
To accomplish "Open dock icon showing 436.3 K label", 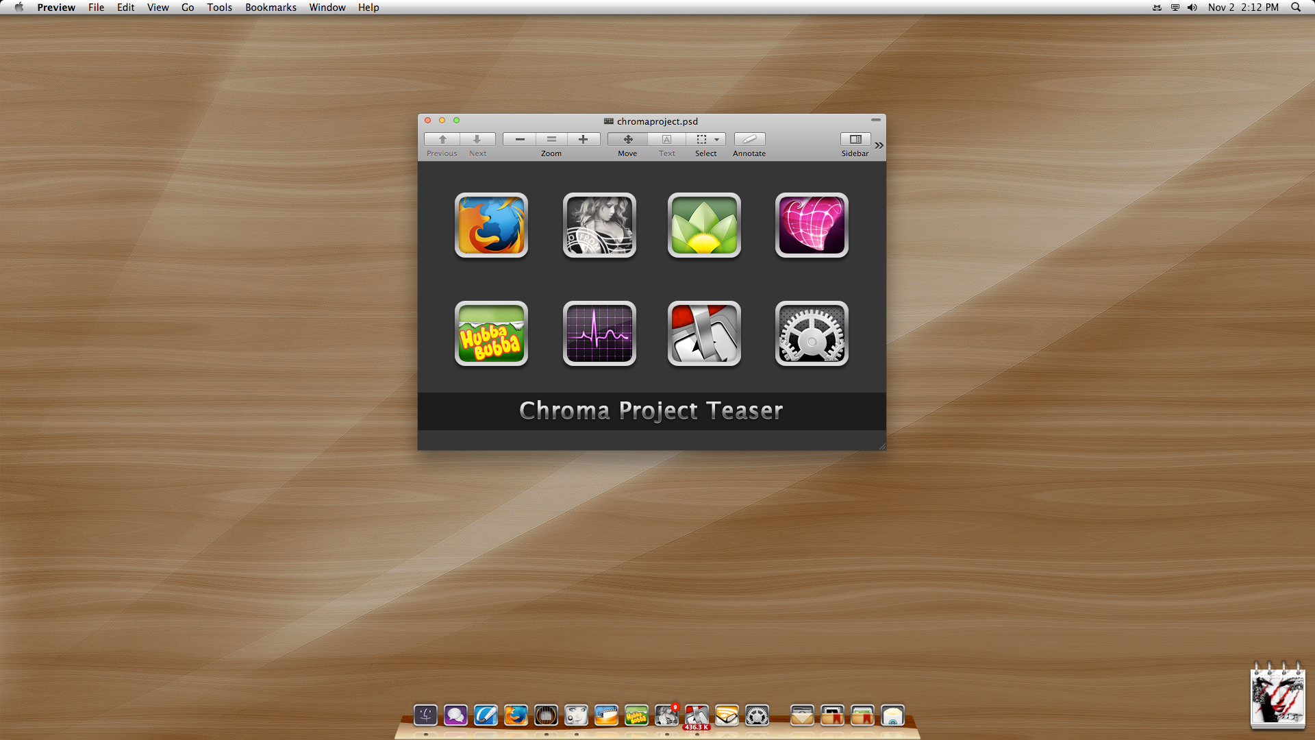I will (697, 715).
